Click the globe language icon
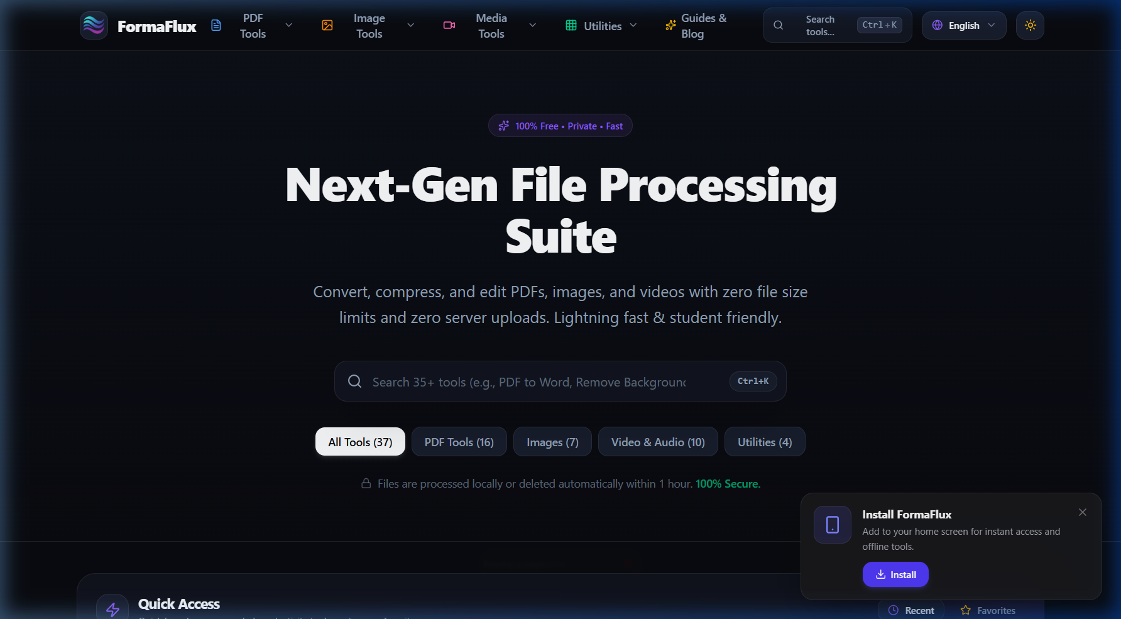 tap(938, 26)
